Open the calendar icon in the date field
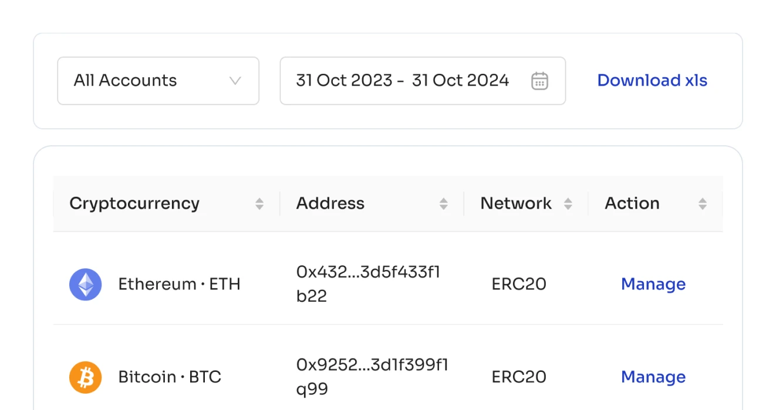The image size is (776, 410). [x=539, y=81]
